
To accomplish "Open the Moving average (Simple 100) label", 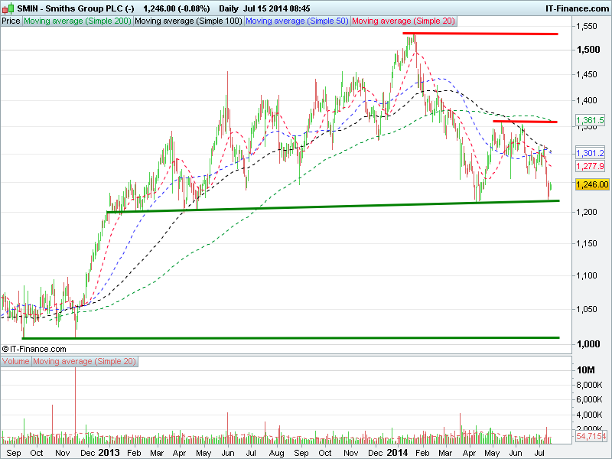I will click(187, 21).
